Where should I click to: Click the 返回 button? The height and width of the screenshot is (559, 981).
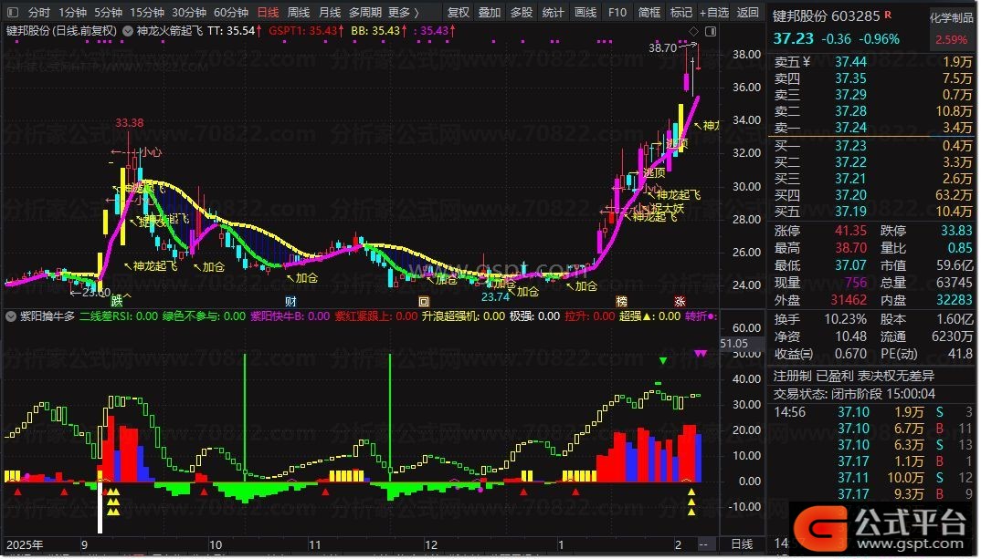point(748,13)
